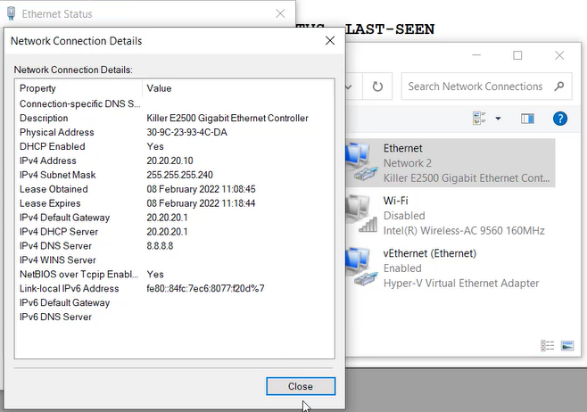The height and width of the screenshot is (412, 587).
Task: Click the DNS value 8.8.8.8
Action: coord(160,246)
